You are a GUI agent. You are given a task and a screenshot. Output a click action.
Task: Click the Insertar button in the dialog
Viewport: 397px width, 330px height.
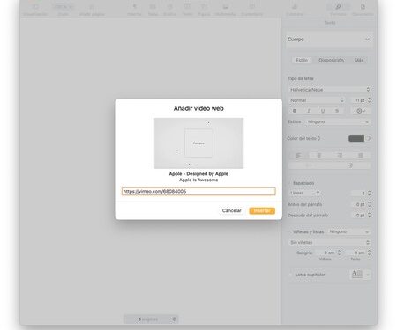tap(262, 210)
